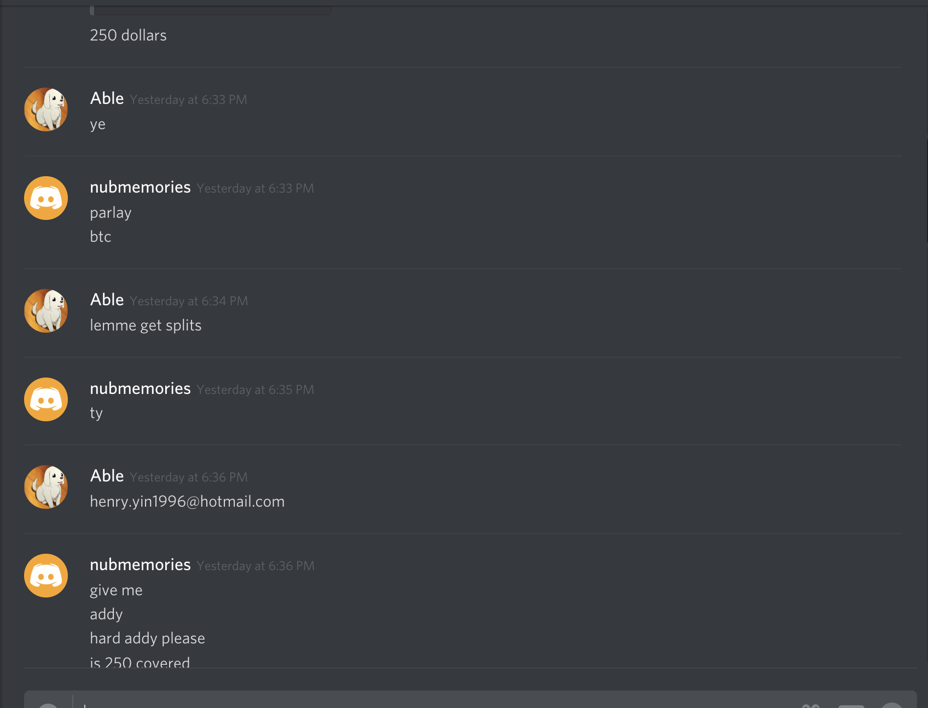Select the Able username above 'lemme get splits'
928x708 pixels.
(107, 300)
